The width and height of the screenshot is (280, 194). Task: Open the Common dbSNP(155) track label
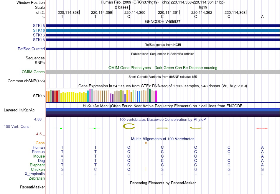[26, 81]
